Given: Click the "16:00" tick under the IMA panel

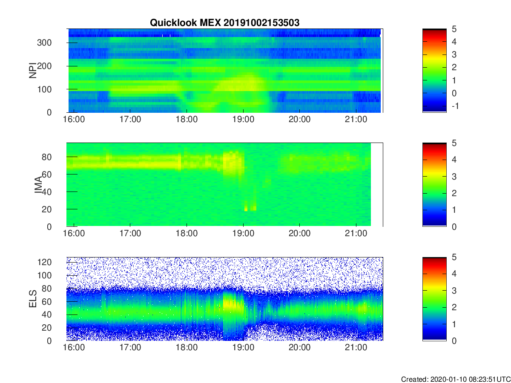Looking at the screenshot, I should (74, 234).
